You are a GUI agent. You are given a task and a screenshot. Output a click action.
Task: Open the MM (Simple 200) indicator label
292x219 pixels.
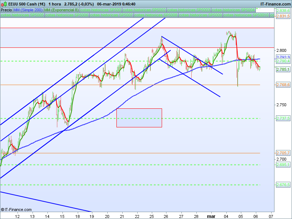(x=28, y=10)
